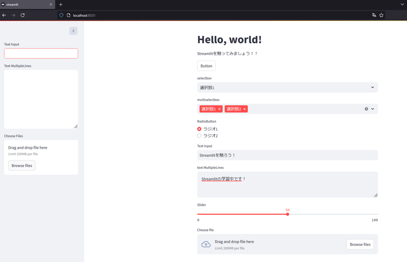Remove the 選択肢2 tag from the multiselect

(x=245, y=109)
